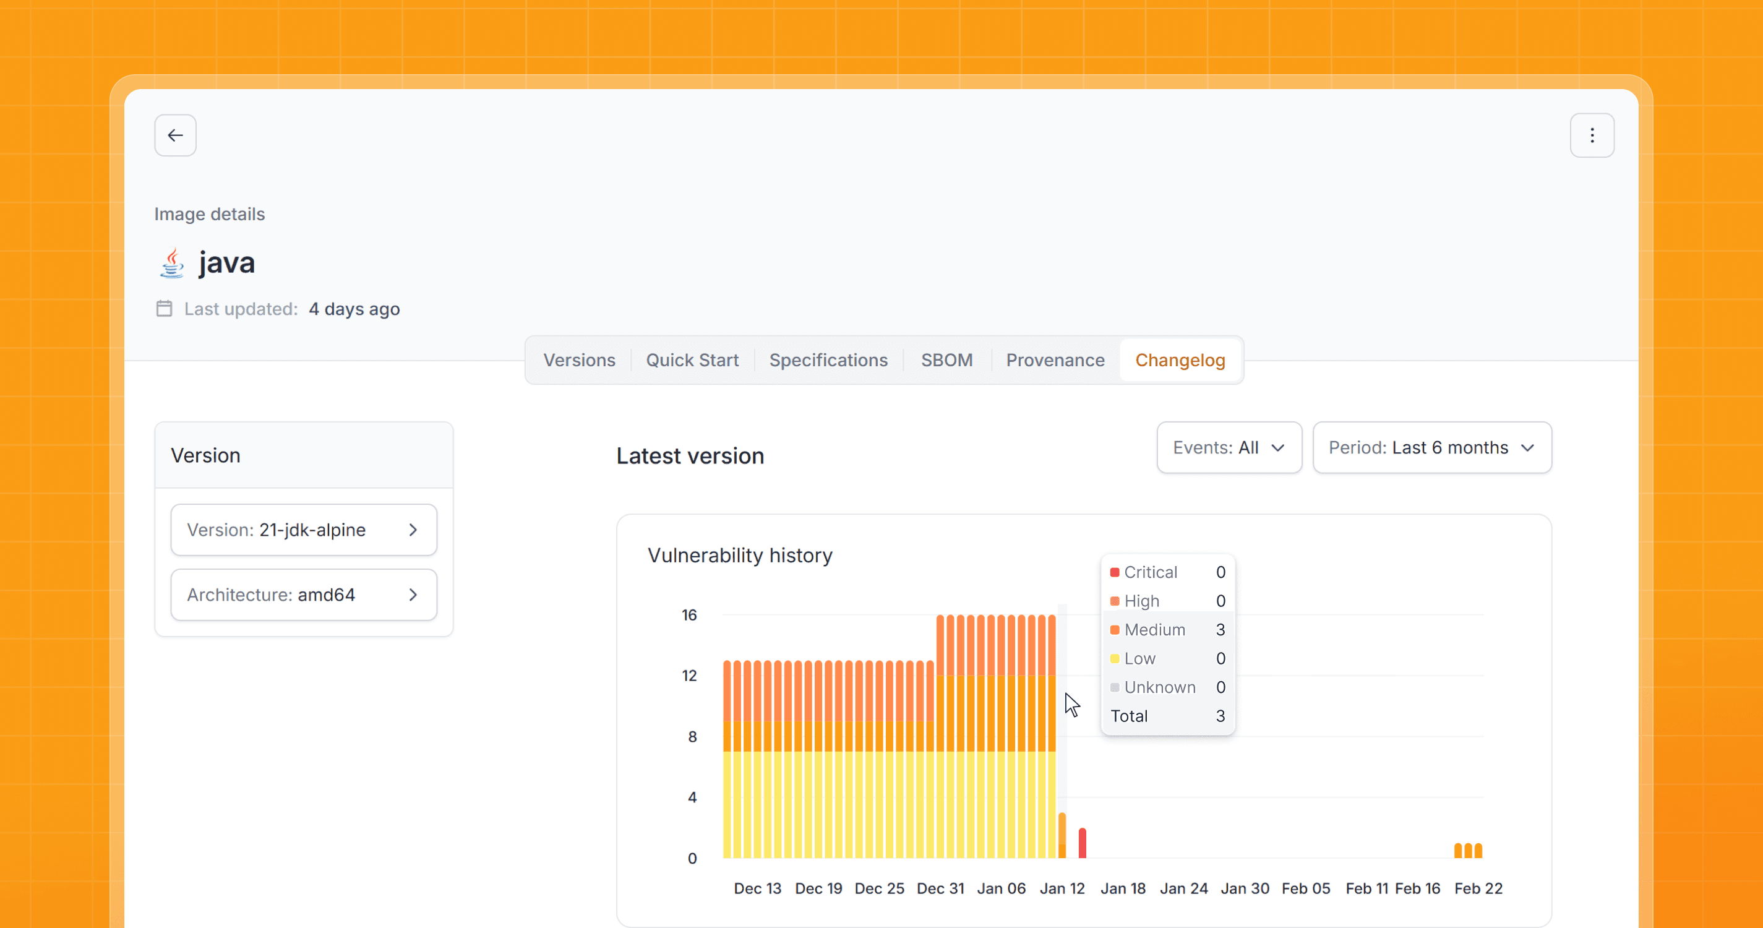Click the red Critical legend square

[x=1114, y=572]
